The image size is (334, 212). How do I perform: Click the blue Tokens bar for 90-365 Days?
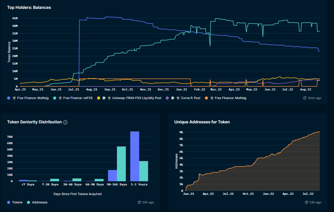(x=112, y=176)
